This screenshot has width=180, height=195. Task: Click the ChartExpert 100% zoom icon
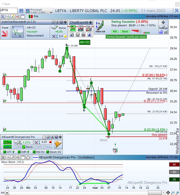click(81, 28)
